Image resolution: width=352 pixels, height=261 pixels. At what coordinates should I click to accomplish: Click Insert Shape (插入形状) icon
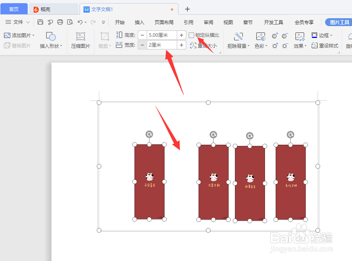[x=51, y=36]
